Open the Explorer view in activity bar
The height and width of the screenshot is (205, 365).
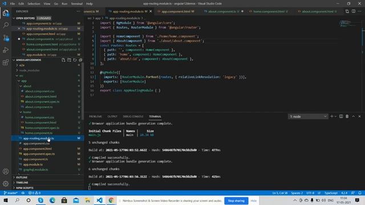[6, 13]
